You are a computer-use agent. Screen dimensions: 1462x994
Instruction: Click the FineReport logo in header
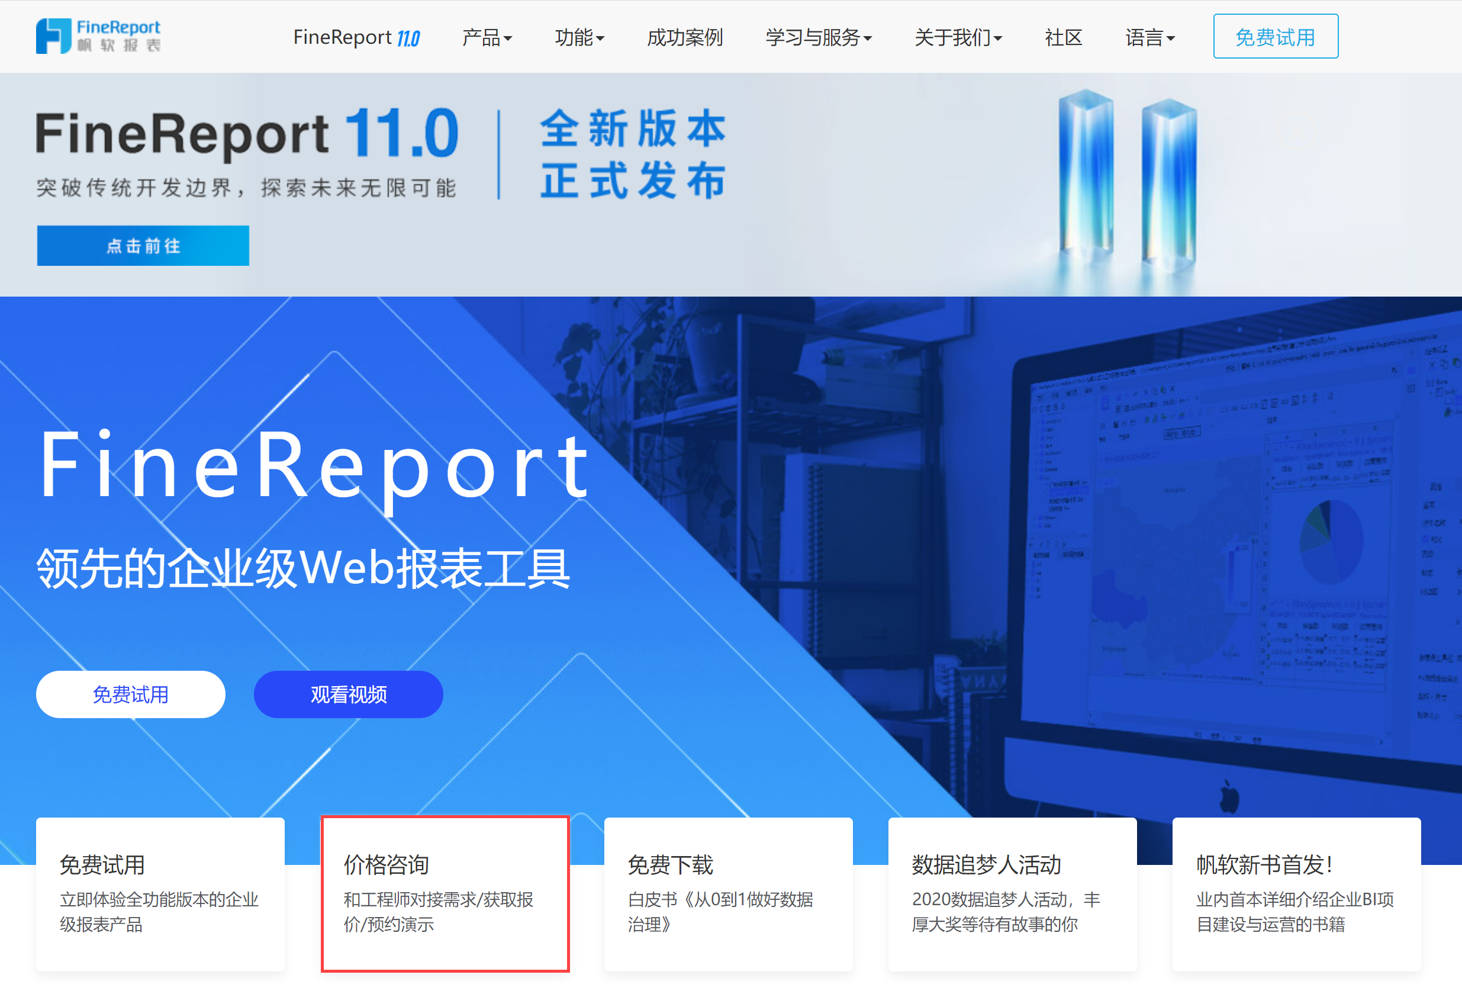coord(98,36)
